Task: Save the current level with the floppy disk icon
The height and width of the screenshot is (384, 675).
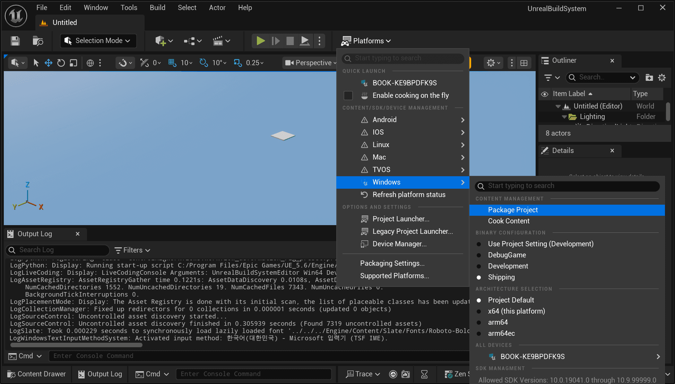Action: (x=15, y=41)
